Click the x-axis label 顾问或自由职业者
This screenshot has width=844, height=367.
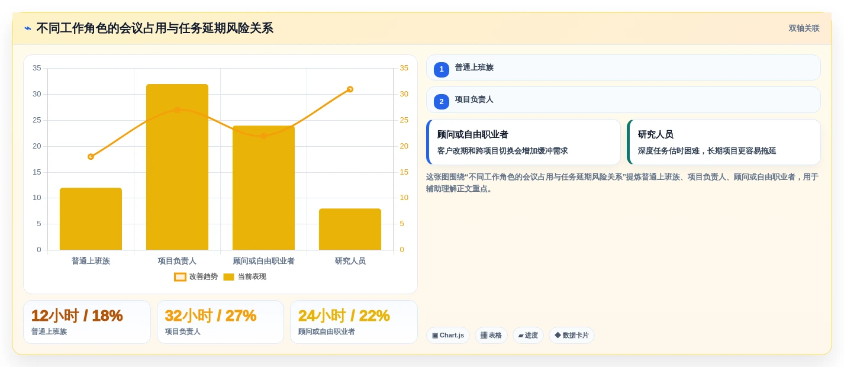pyautogui.click(x=263, y=261)
